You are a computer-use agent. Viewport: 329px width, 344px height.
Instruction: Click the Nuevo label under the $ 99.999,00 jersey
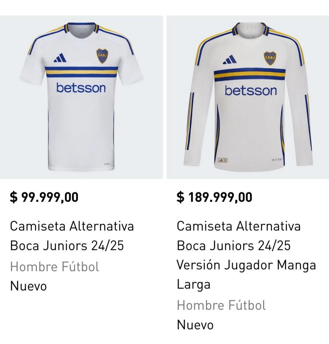pyautogui.click(x=29, y=286)
